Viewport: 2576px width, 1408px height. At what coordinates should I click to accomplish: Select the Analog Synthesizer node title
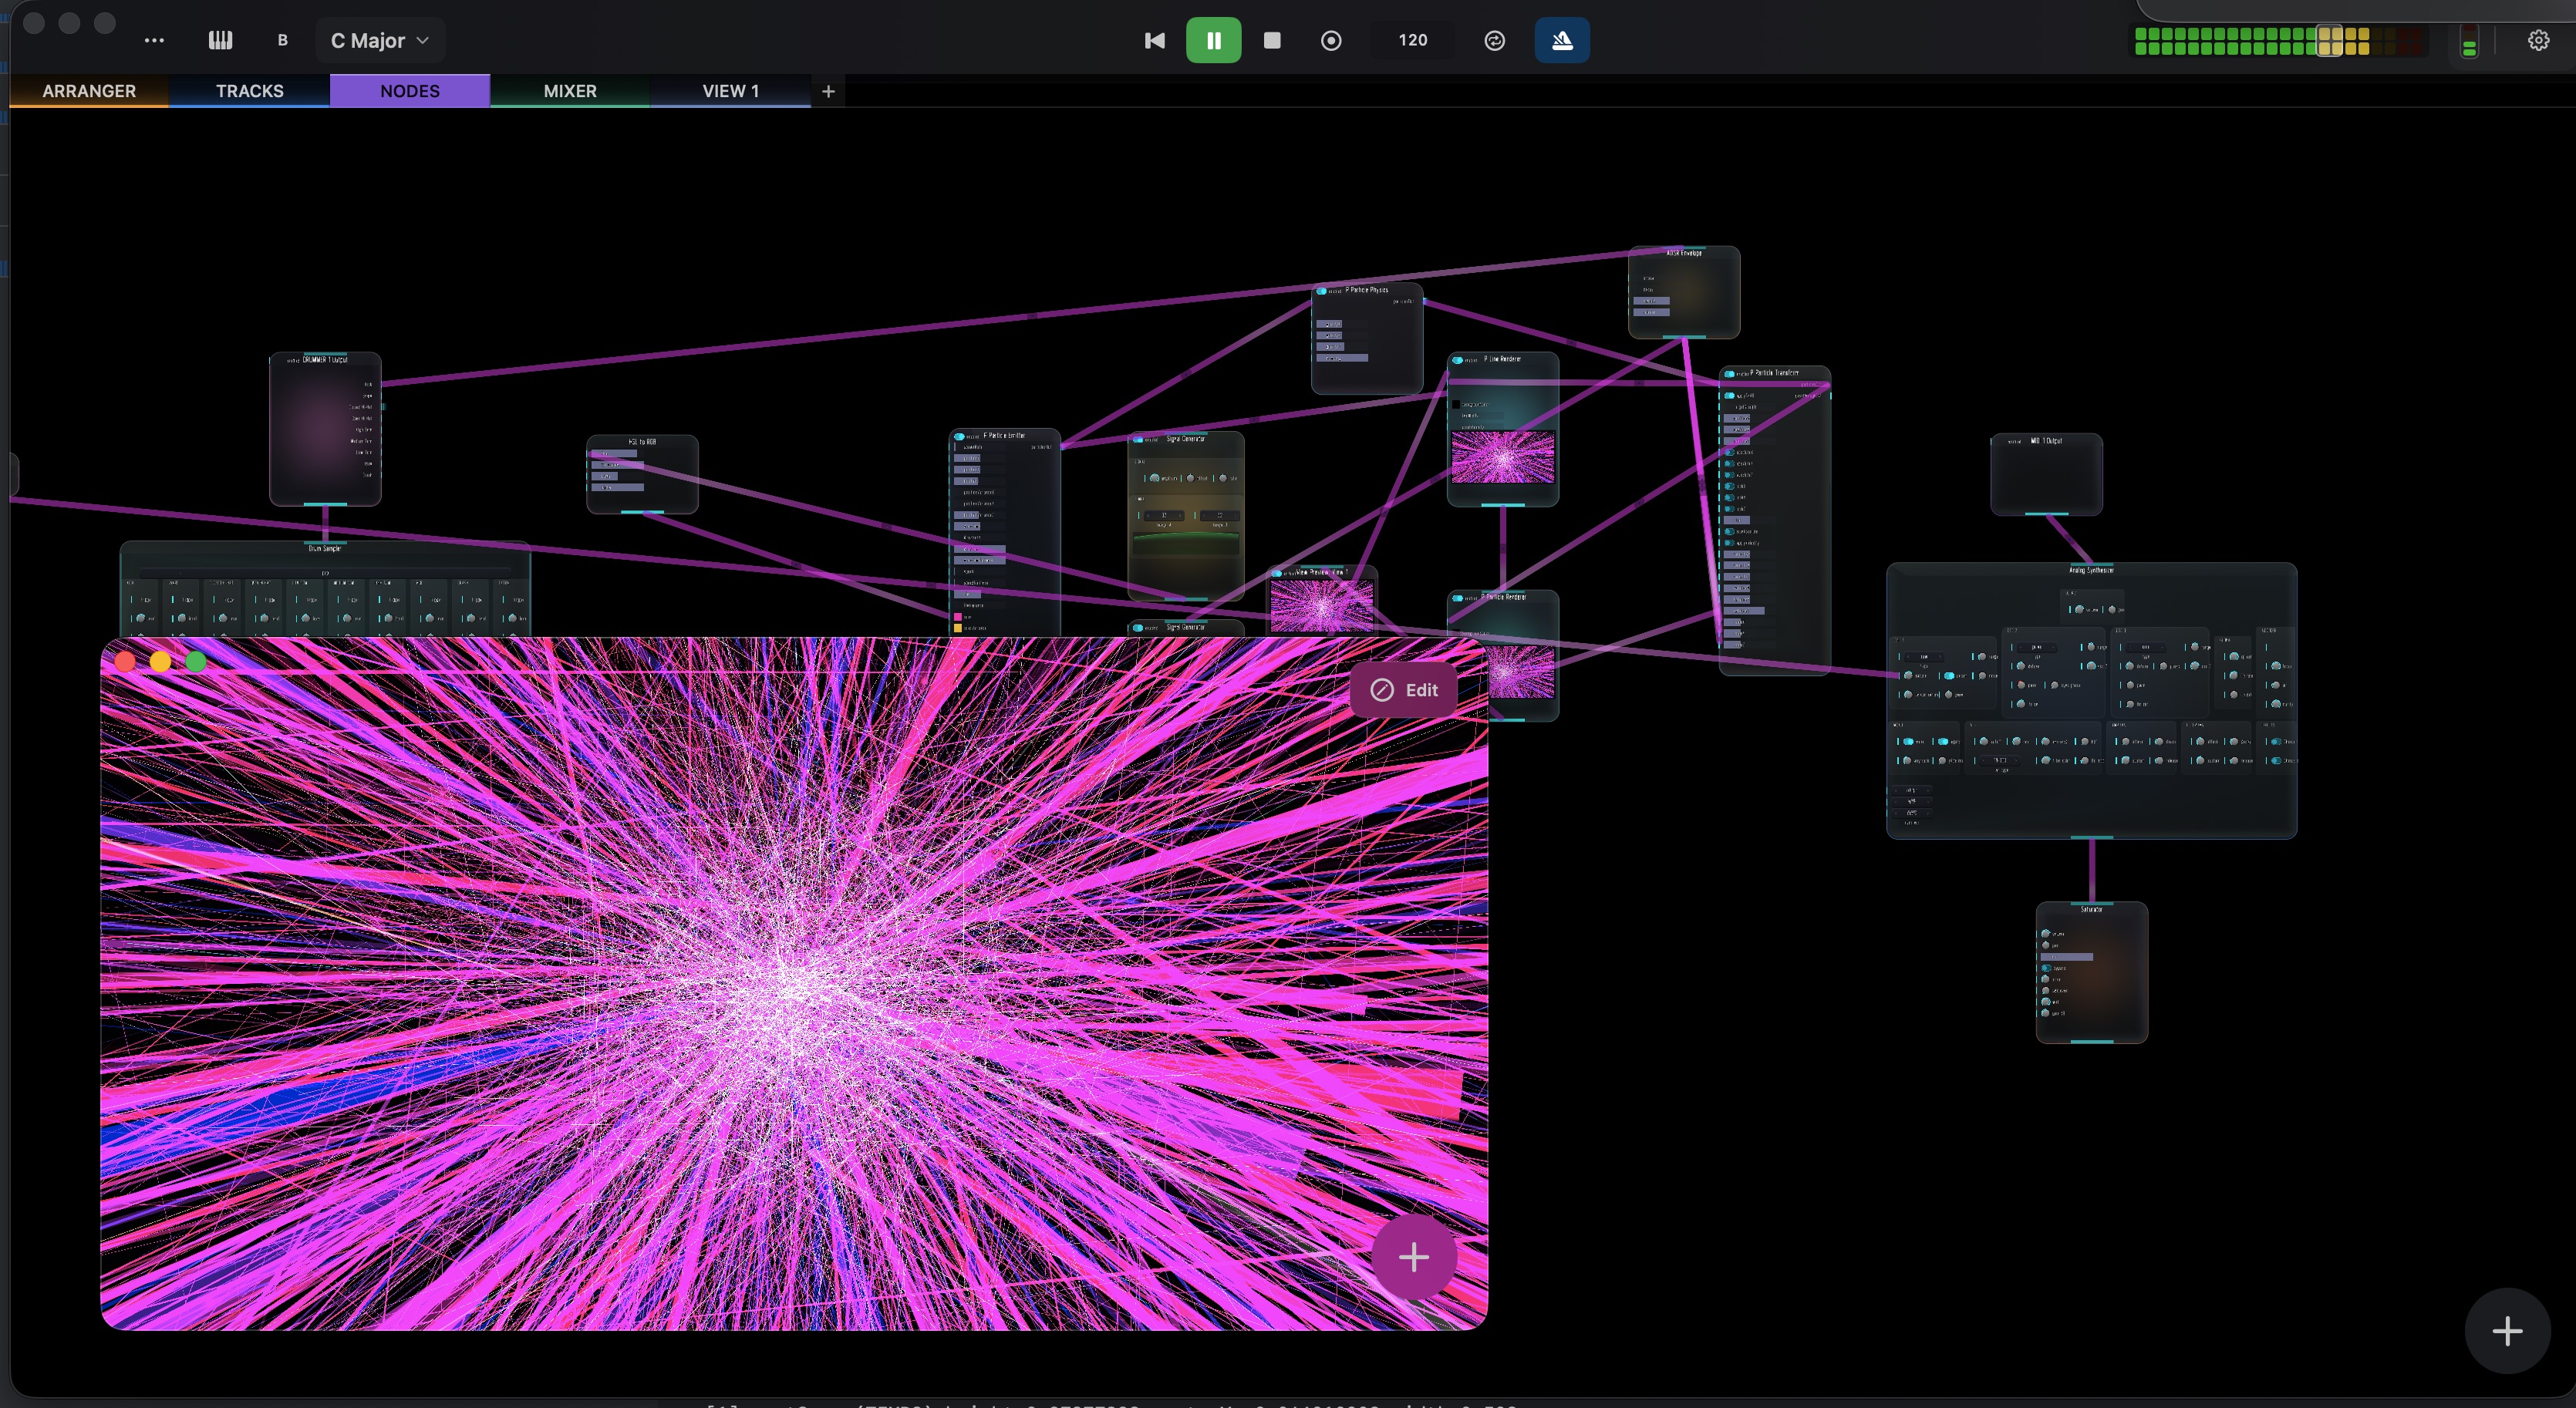click(x=2091, y=570)
